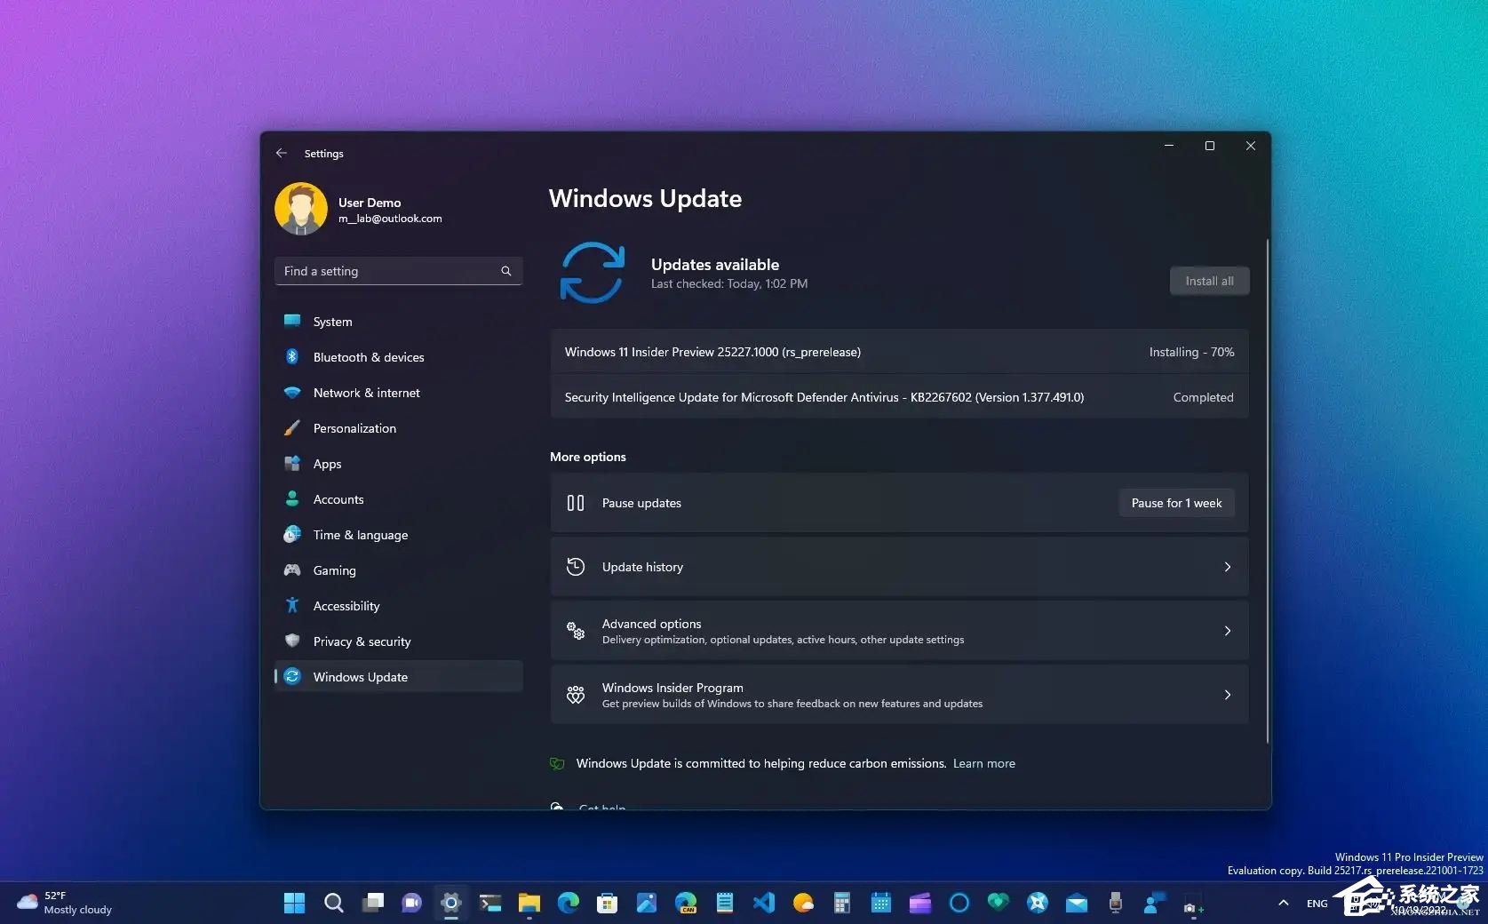Open Apps settings in the sidebar

(x=398, y=464)
